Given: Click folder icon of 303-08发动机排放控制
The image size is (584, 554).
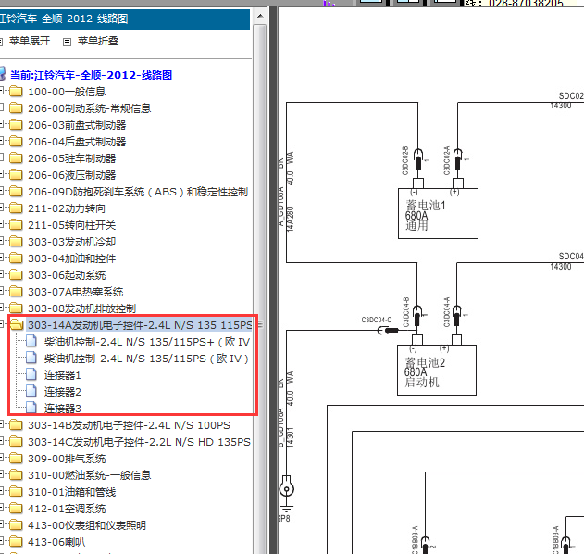Looking at the screenshot, I should pos(16,308).
